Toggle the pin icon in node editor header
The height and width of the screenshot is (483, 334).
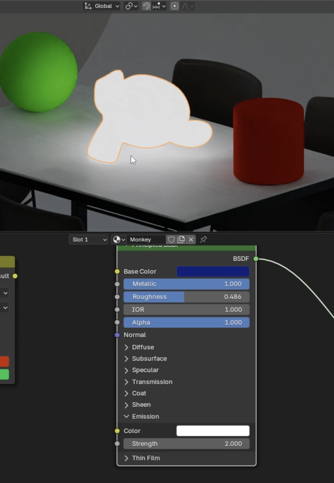click(203, 240)
